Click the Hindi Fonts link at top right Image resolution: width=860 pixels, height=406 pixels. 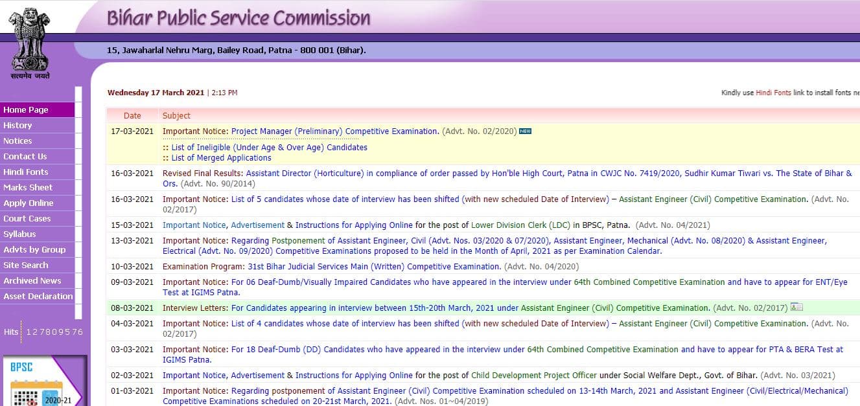(773, 93)
